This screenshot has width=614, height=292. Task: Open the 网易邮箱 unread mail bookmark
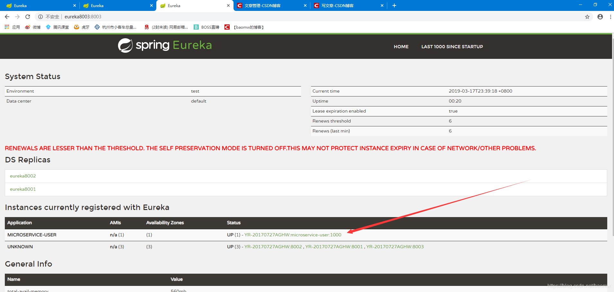166,27
